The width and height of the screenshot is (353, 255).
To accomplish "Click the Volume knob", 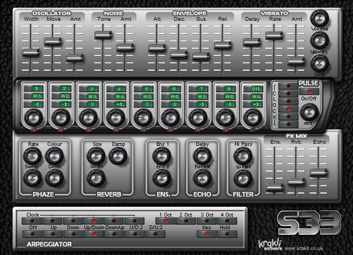I will click(319, 18).
